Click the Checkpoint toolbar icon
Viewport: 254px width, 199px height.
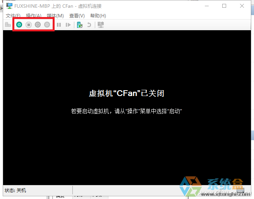(79, 25)
